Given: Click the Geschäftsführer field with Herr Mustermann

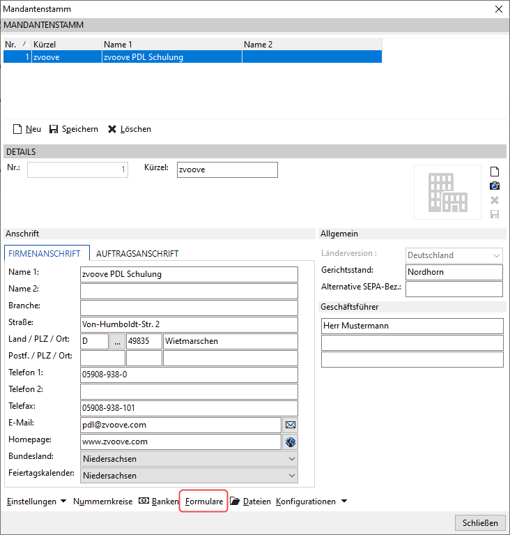Looking at the screenshot, I should (x=412, y=326).
